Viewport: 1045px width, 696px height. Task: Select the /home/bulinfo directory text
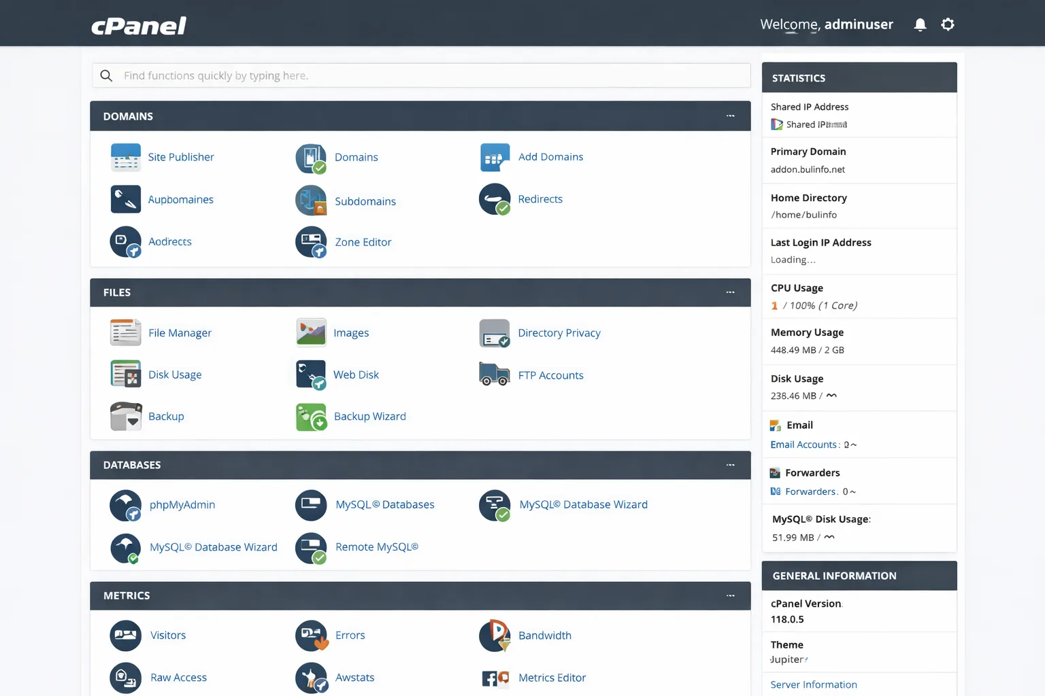[803, 215]
